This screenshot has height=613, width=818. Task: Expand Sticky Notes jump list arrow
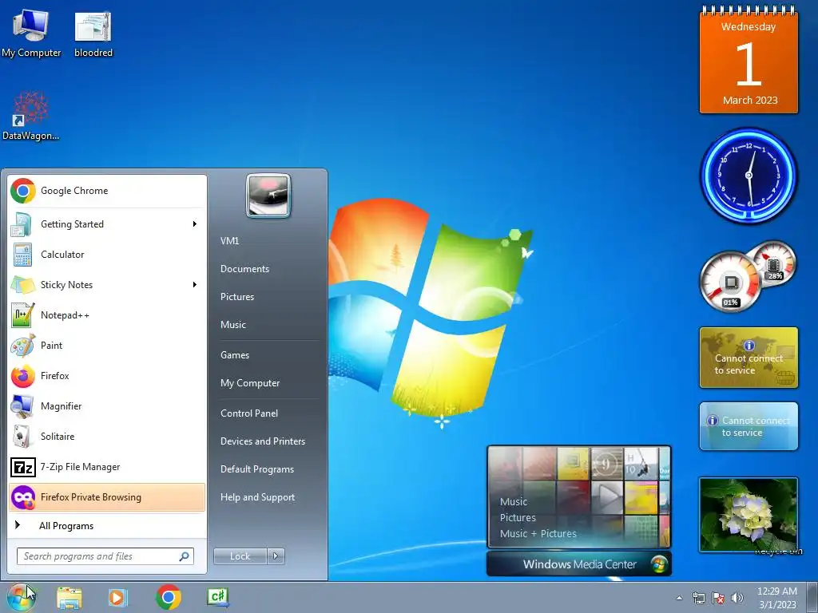click(x=195, y=285)
